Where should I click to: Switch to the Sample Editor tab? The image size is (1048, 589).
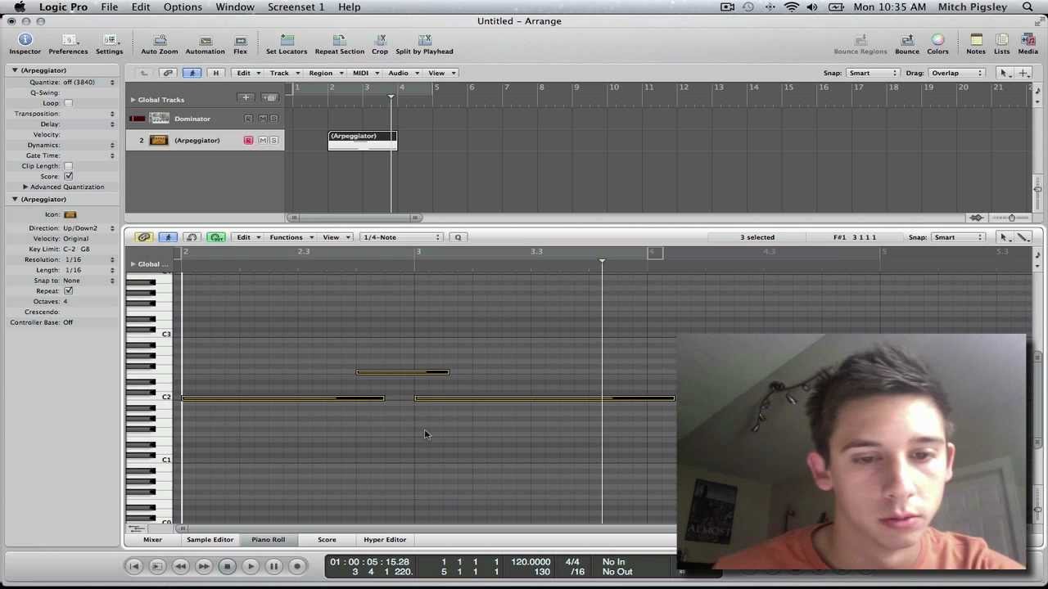point(210,540)
